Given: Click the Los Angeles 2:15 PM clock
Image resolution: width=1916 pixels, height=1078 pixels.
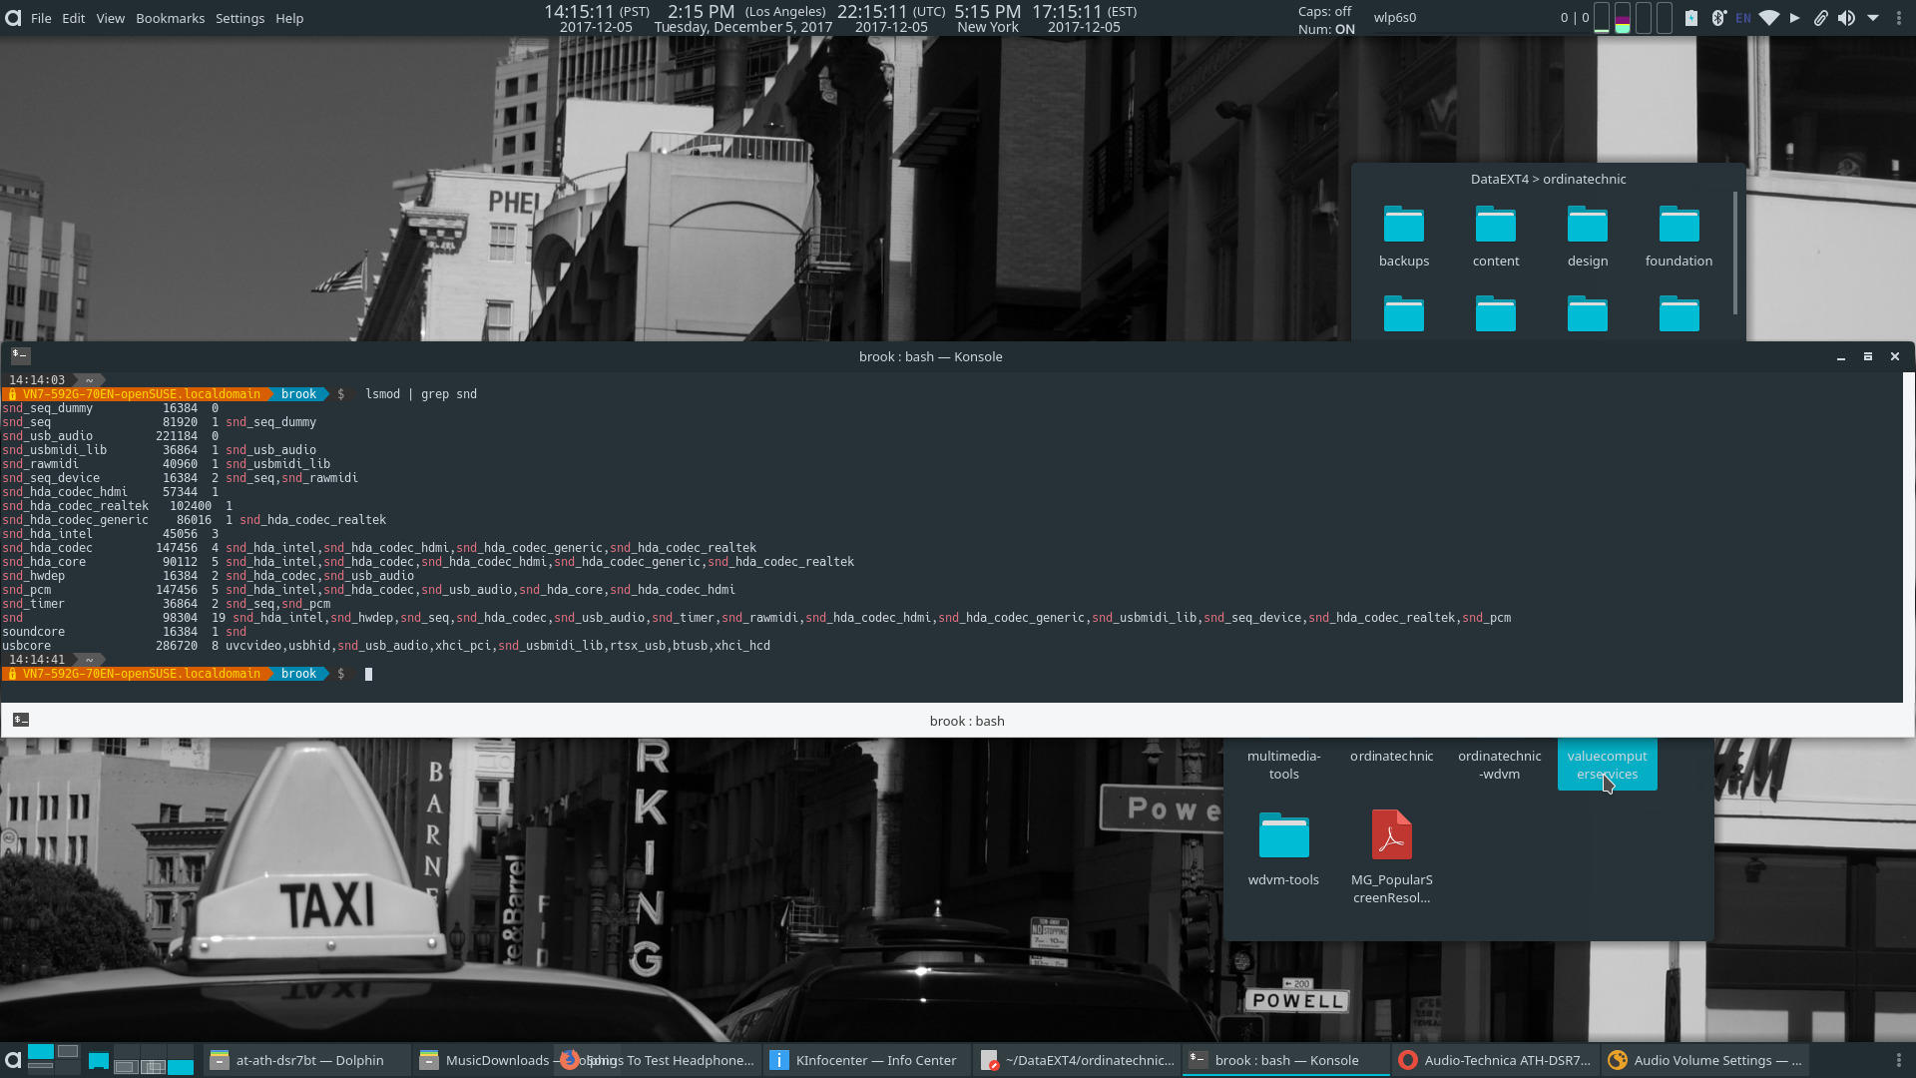Looking at the screenshot, I should point(743,19).
